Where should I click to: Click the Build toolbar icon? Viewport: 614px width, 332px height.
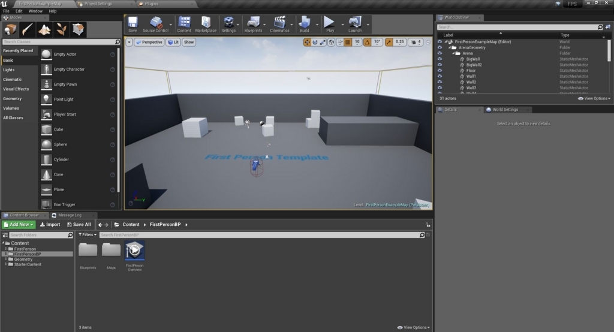304,25
